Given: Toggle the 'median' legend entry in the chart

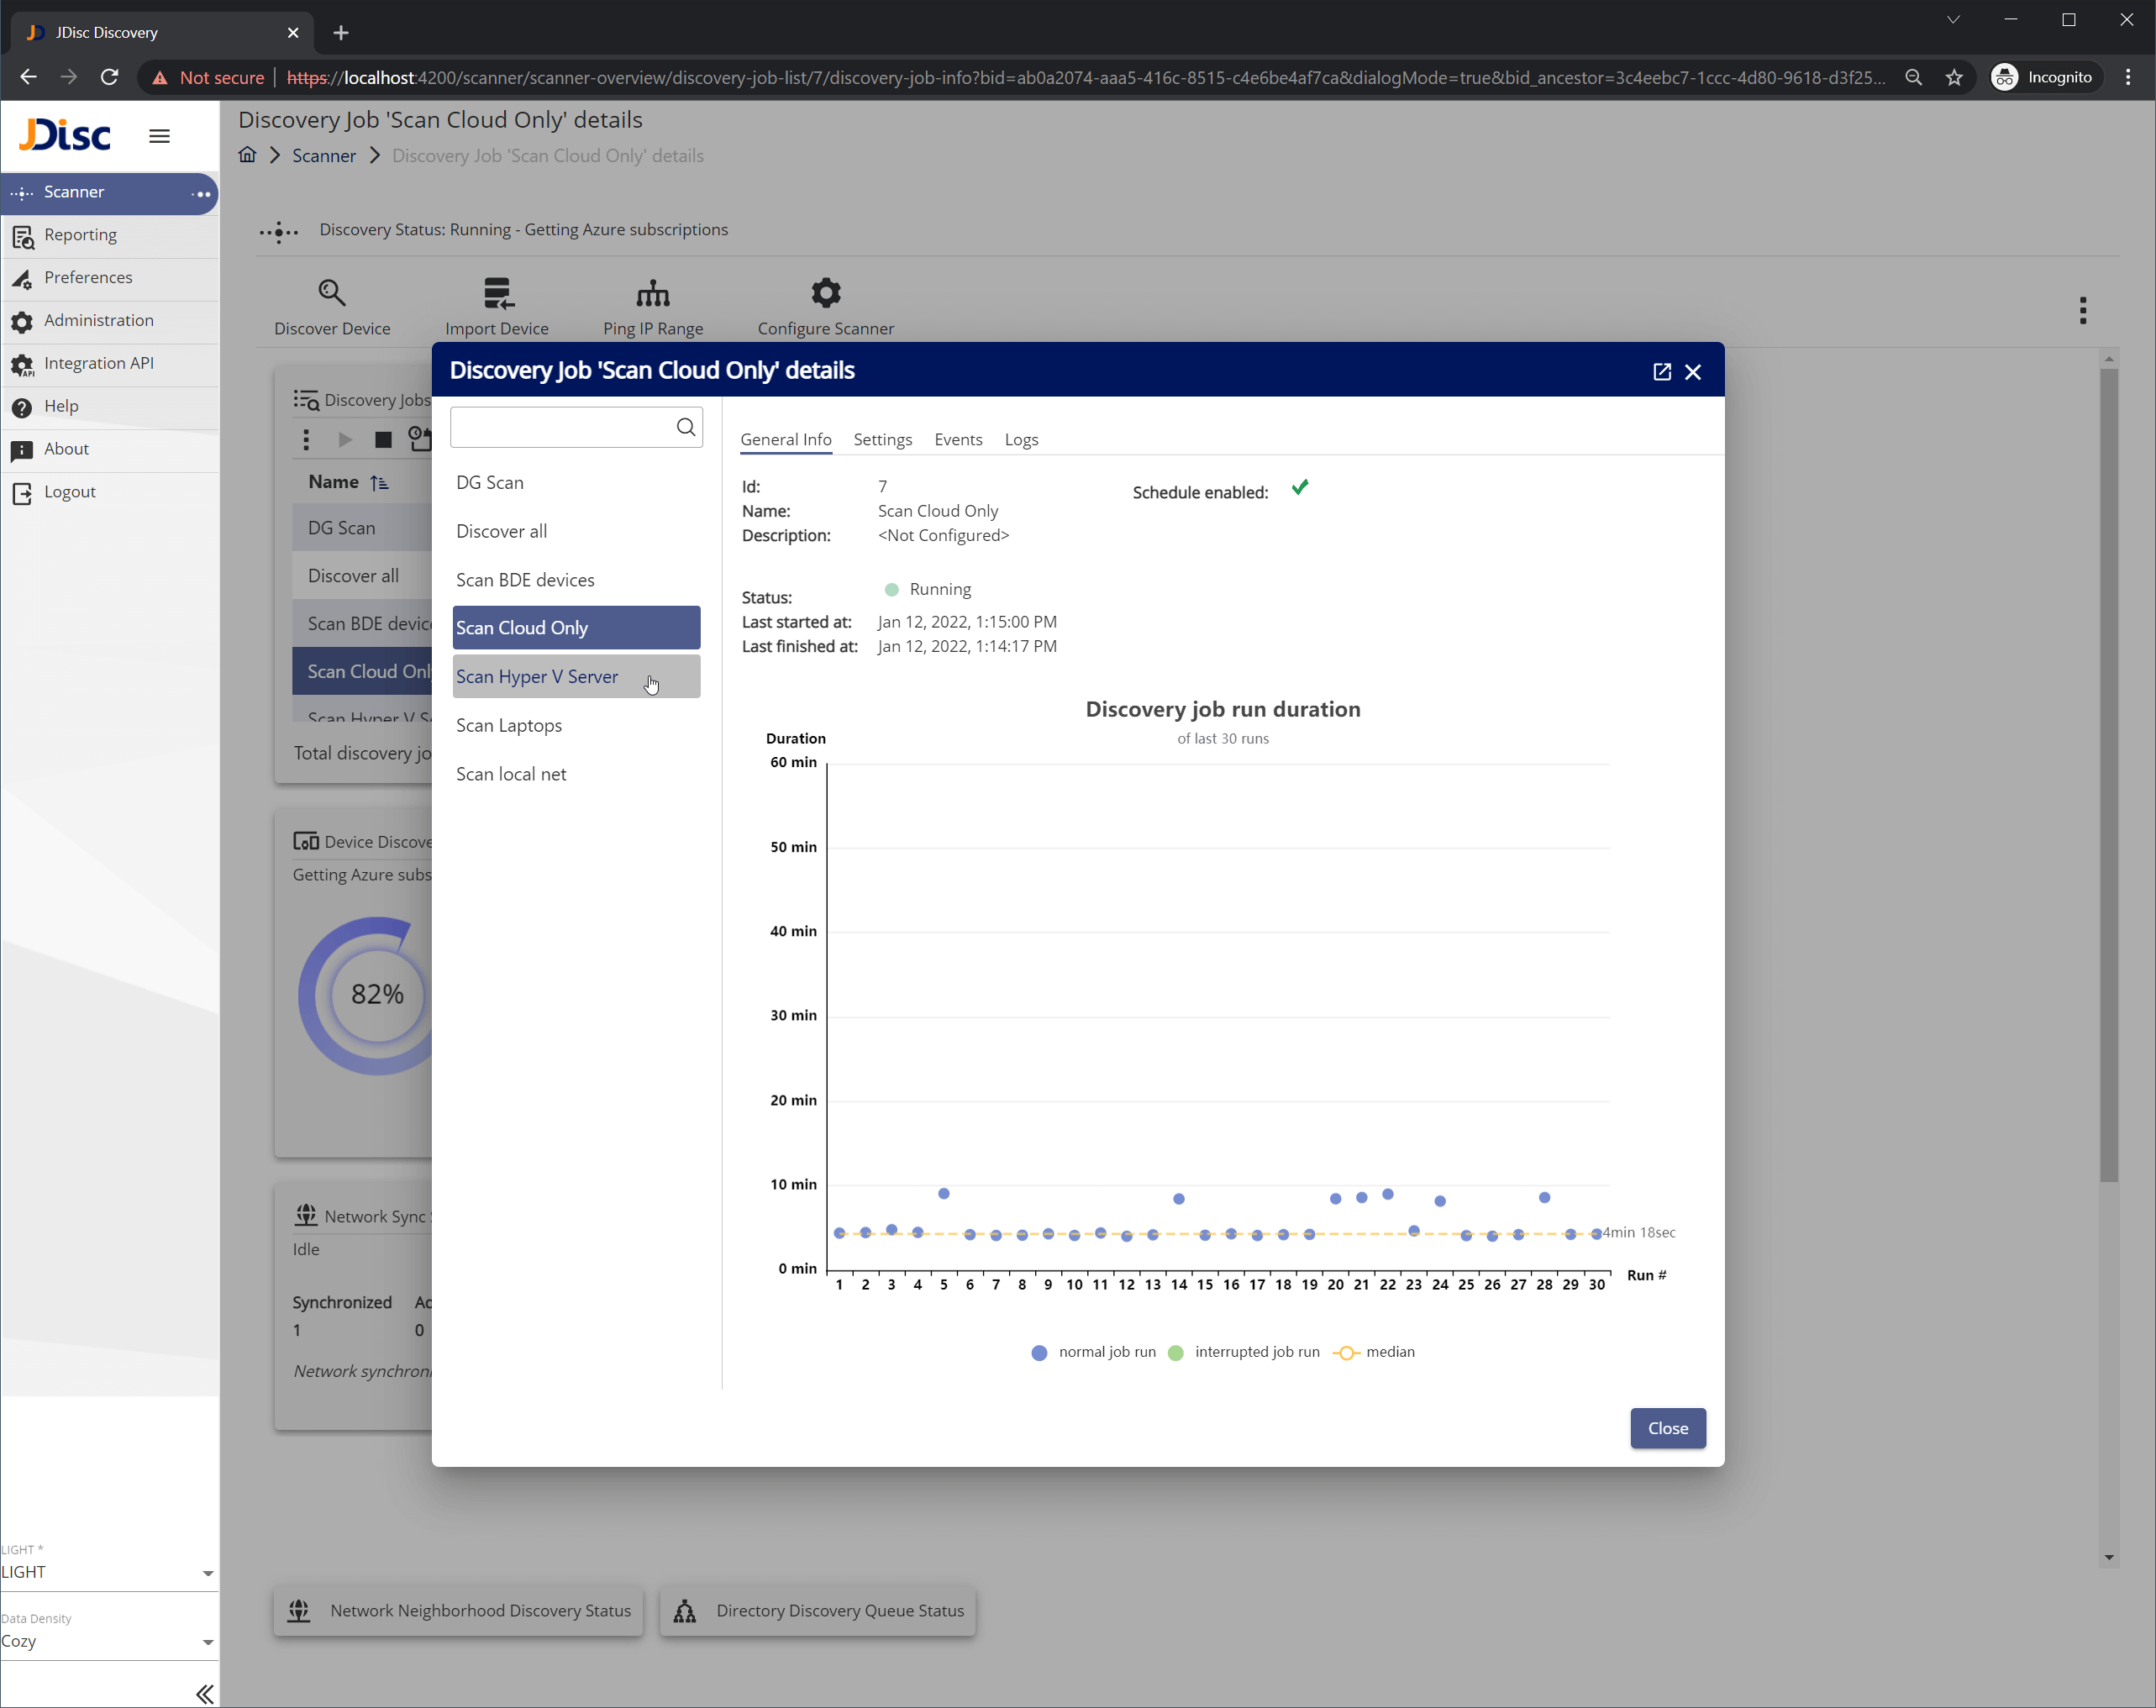Looking at the screenshot, I should point(1375,1352).
